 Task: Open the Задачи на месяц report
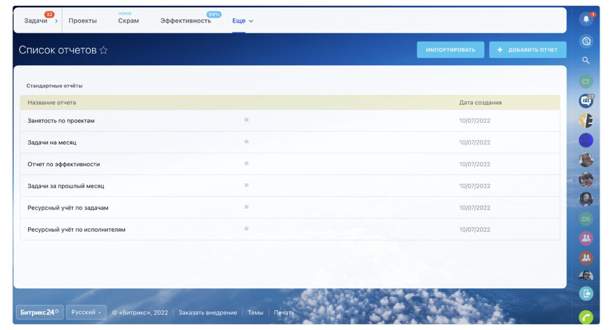tap(52, 142)
